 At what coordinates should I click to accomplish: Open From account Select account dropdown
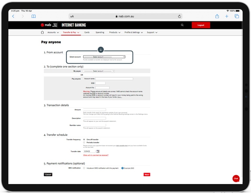pyautogui.click(x=104, y=57)
